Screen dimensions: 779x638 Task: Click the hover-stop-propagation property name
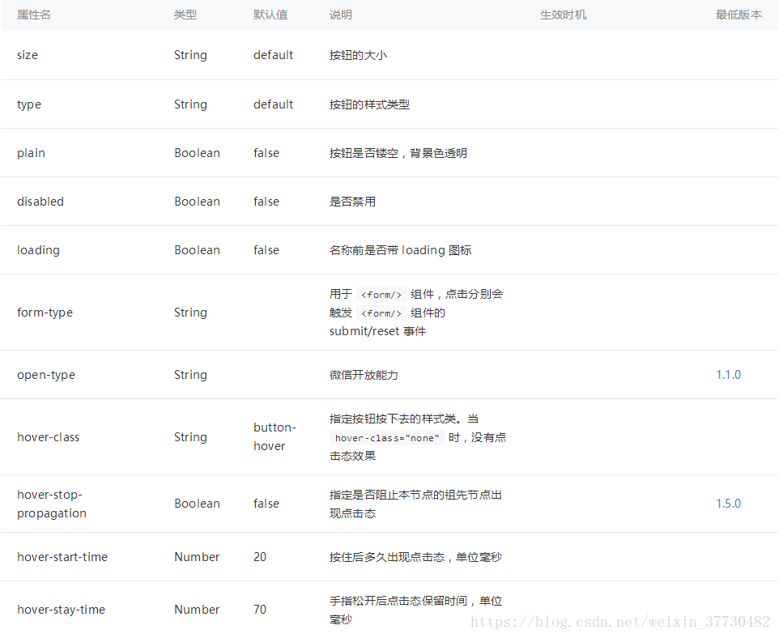49,503
